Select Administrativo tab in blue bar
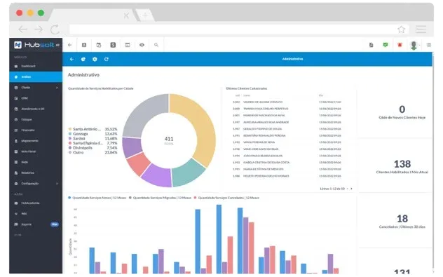443x277 pixels. 292,59
